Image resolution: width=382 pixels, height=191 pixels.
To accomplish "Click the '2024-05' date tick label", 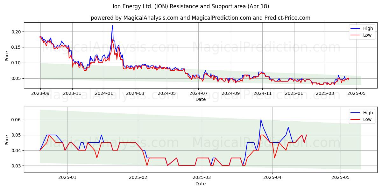I will pos(167,93).
